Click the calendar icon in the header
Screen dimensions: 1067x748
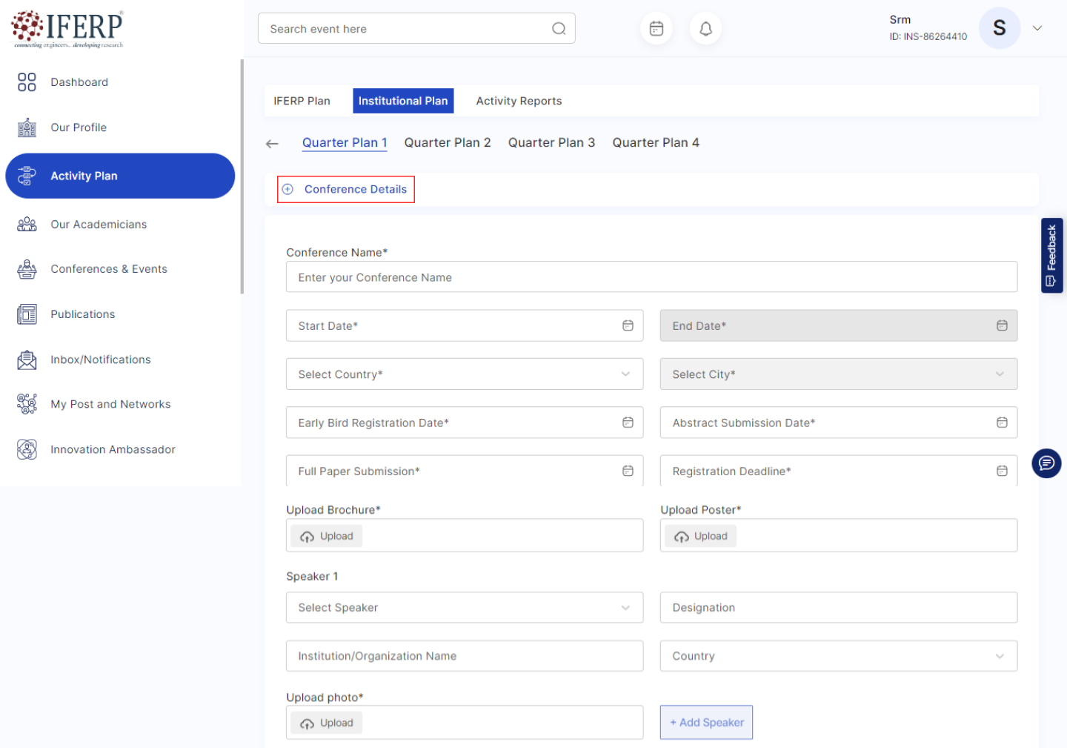(656, 29)
